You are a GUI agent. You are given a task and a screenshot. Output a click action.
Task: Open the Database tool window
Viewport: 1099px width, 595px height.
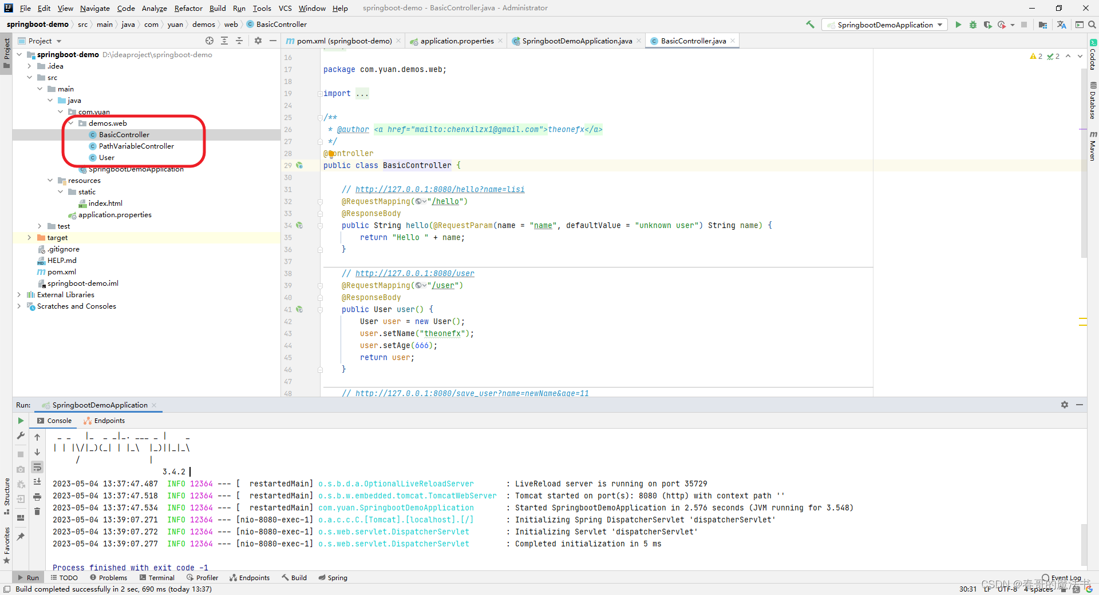coord(1093,101)
